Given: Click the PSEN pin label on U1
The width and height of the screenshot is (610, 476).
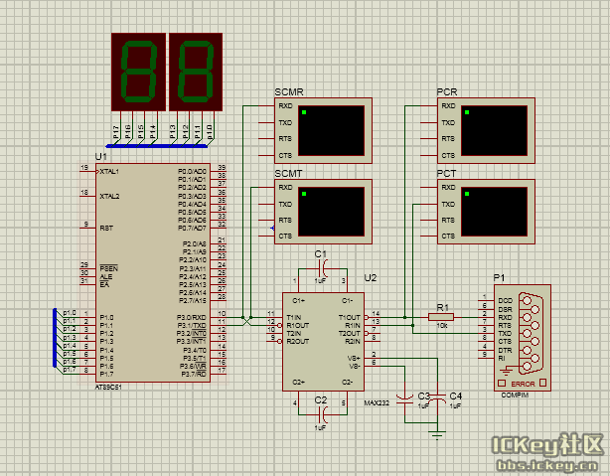Looking at the screenshot, I should 108,268.
